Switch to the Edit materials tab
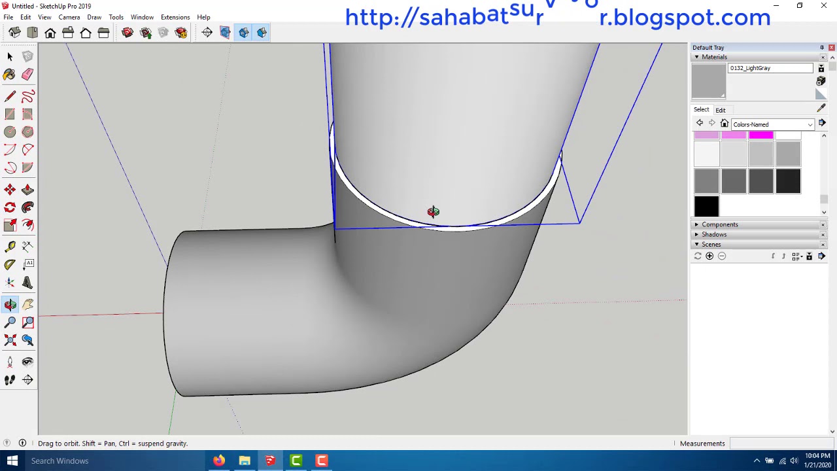 click(x=721, y=110)
